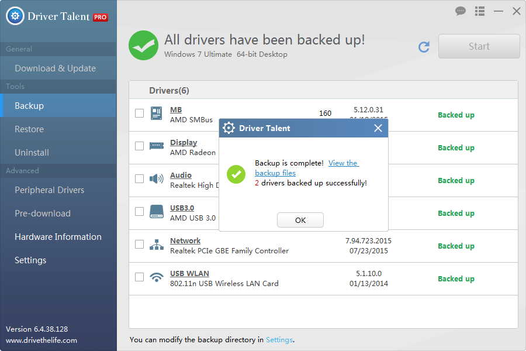Open Download & Update section
Viewport: 526px width, 351px height.
pyautogui.click(x=58, y=68)
